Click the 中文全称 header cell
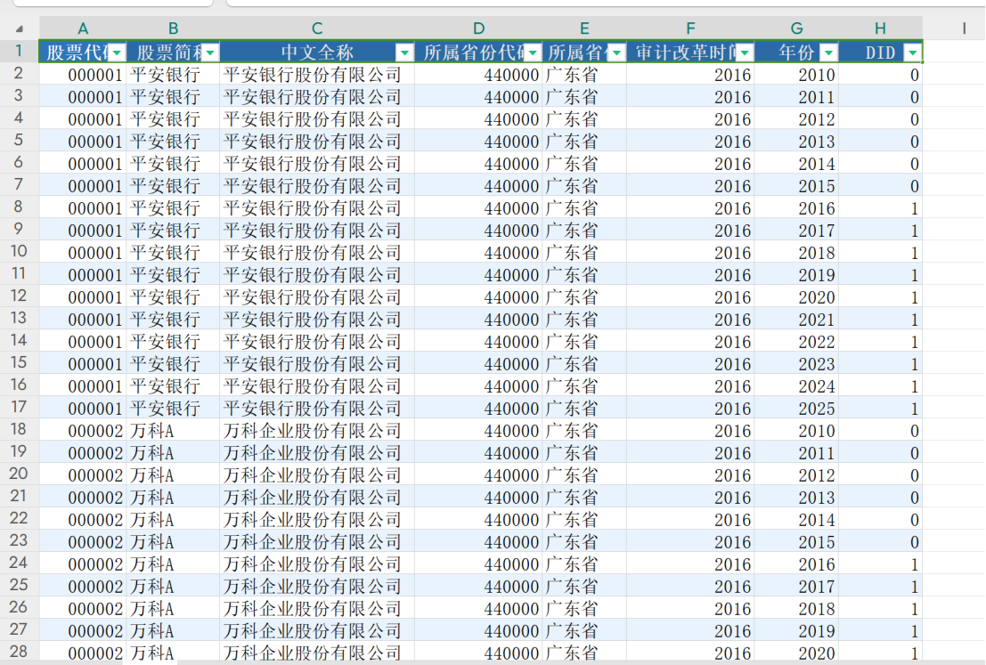This screenshot has height=665, width=986. 317,53
